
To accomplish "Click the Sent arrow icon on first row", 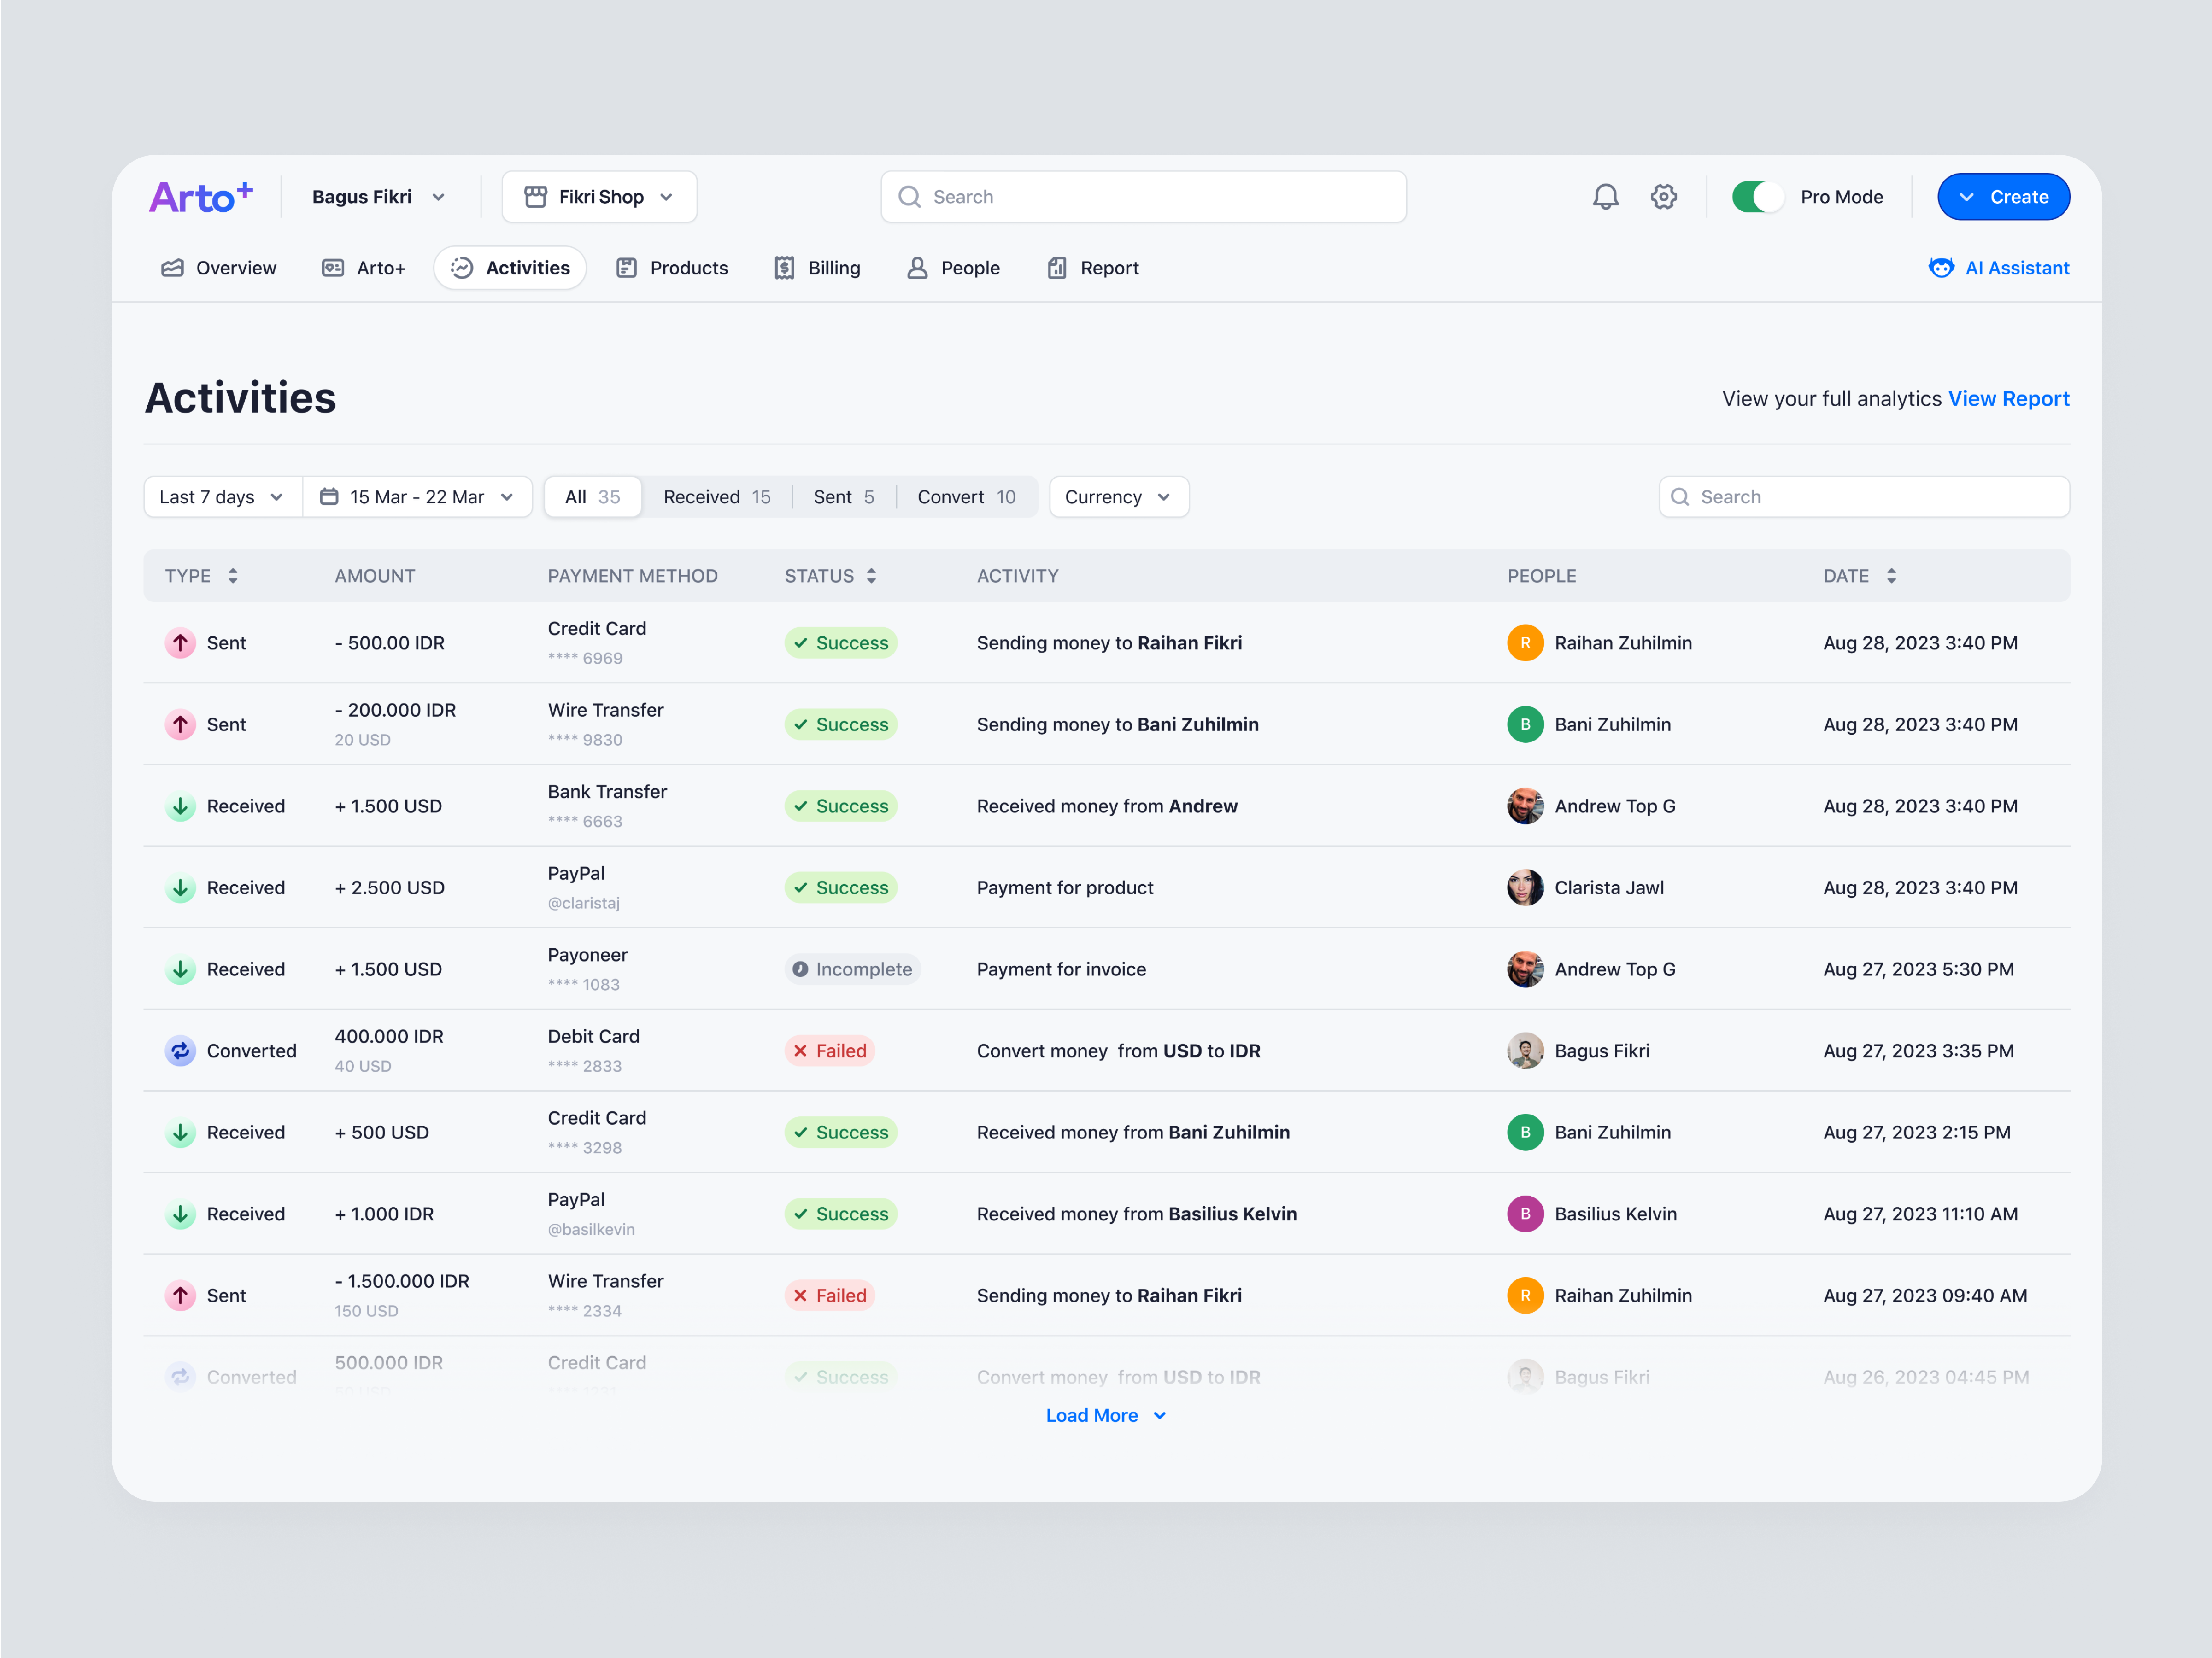I will pos(180,642).
